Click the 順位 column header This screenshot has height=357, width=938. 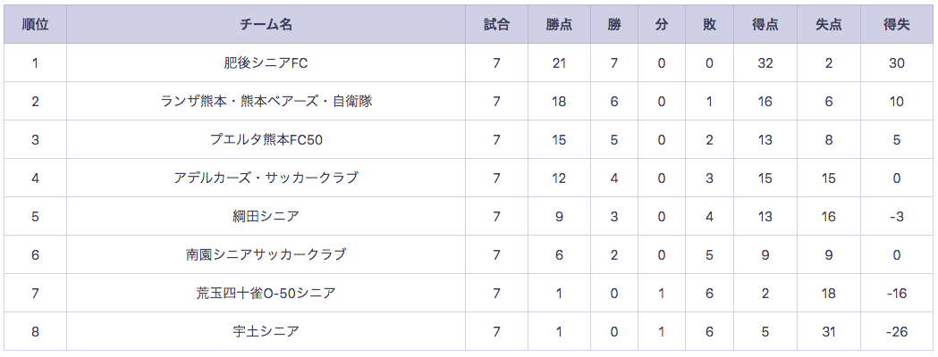pyautogui.click(x=35, y=24)
